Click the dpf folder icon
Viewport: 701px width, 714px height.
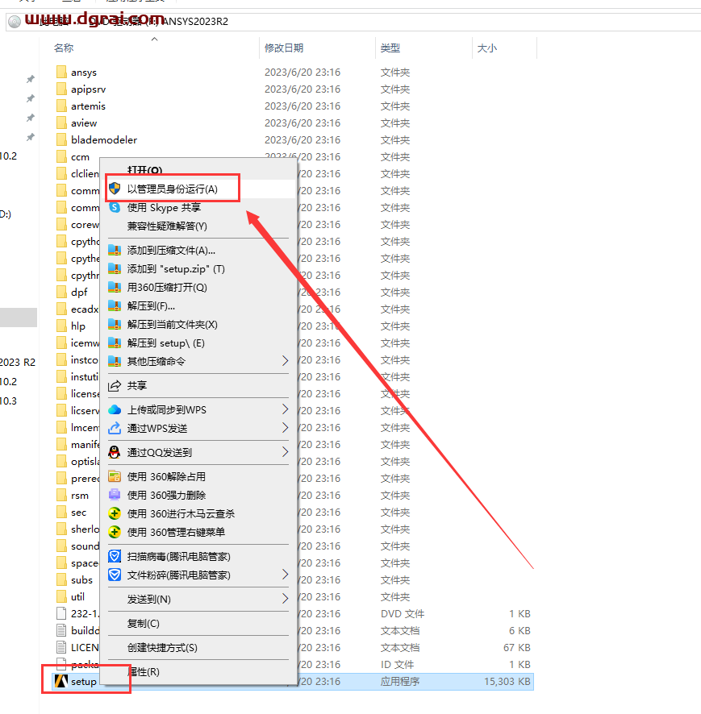(x=61, y=292)
